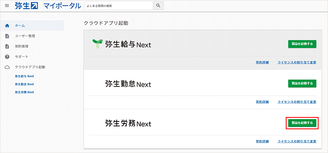Open ライセンスの割り当て変更 for 弥生労務 Next
The image size is (328, 153).
[297, 141]
